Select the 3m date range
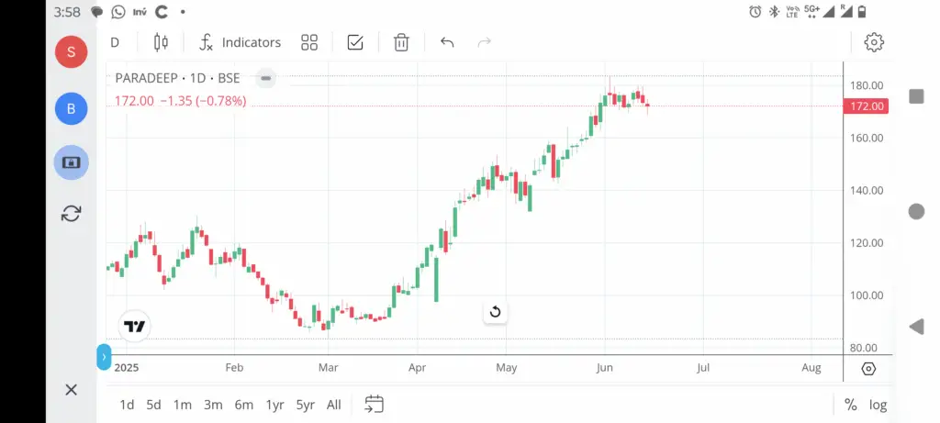 [x=213, y=405]
